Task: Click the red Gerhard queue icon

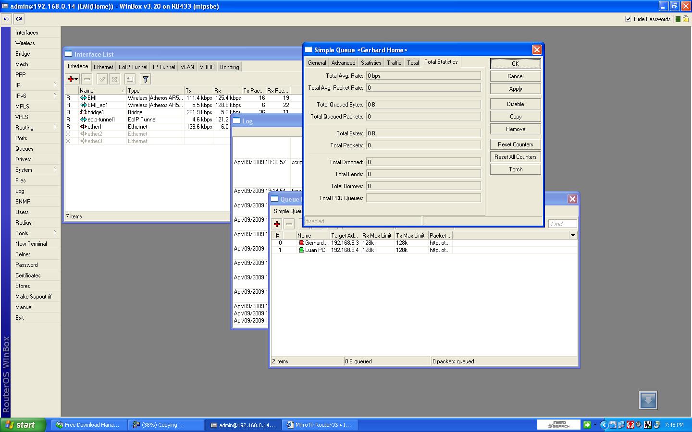Action: (301, 243)
